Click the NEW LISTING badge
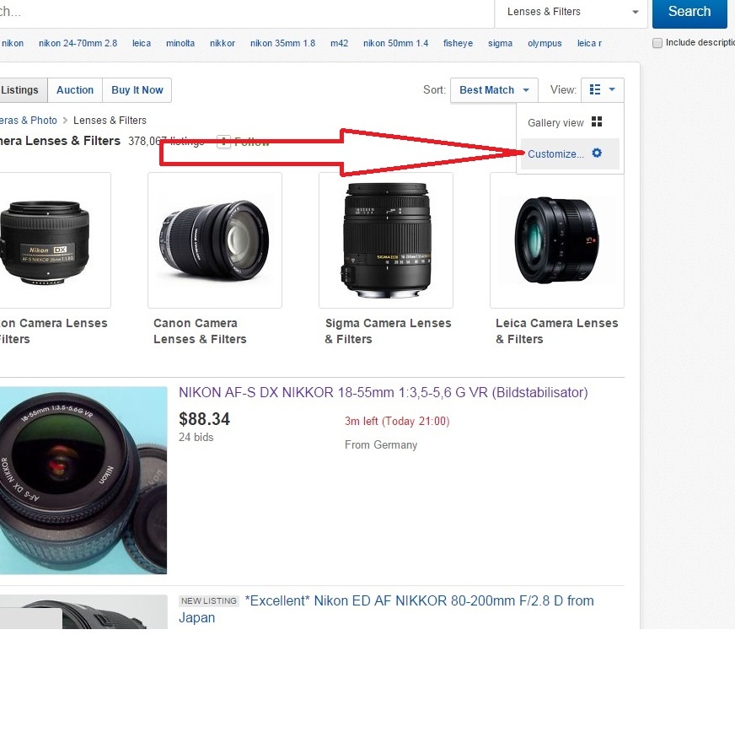Screen dimensions: 735x748 coord(208,601)
